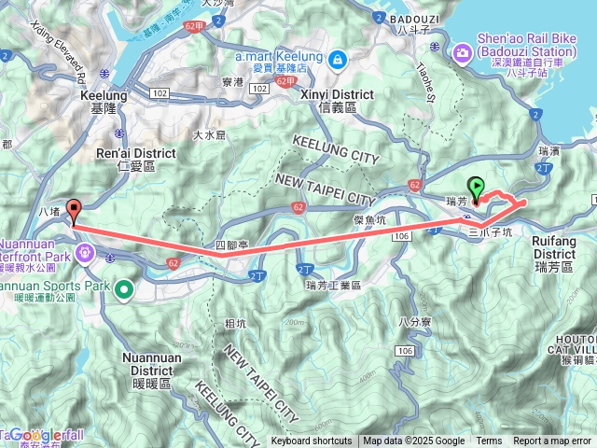Click the green start flag marker
597x448 pixels.
click(x=477, y=189)
